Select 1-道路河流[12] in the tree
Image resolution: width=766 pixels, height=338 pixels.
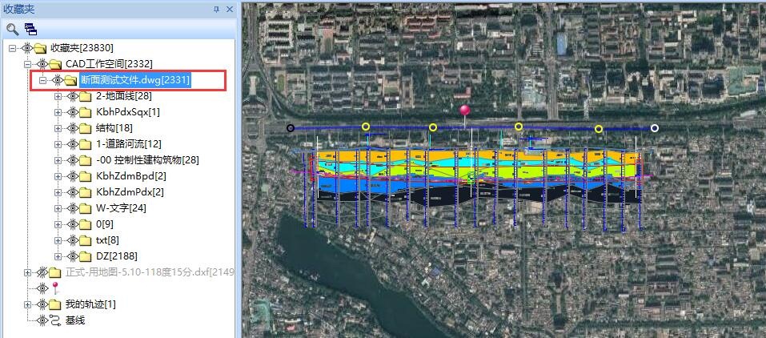click(128, 144)
